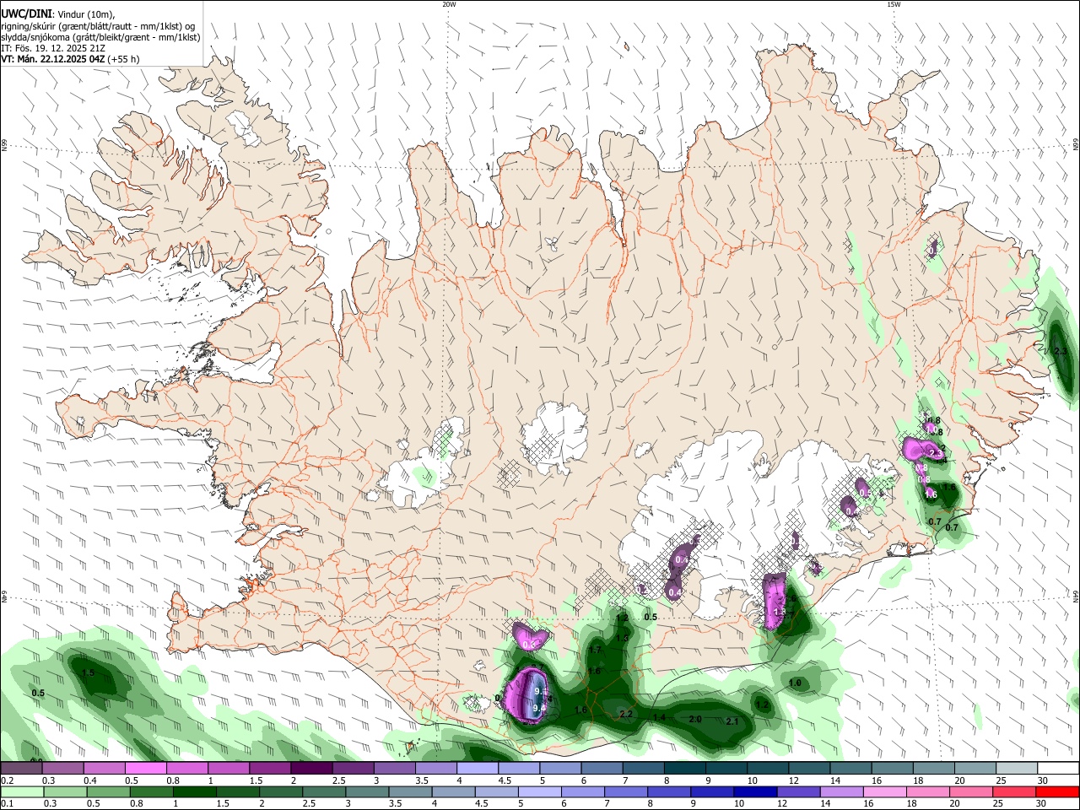Click the UWC/DINI title text

click(x=27, y=13)
